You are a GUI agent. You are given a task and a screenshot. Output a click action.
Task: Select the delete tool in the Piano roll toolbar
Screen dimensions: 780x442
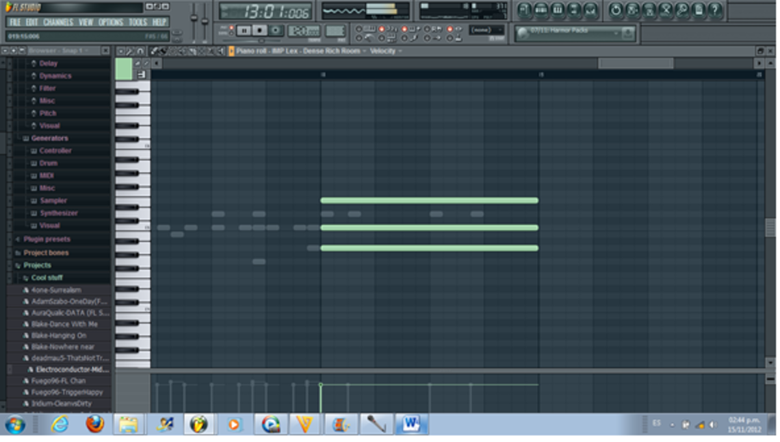[172, 51]
